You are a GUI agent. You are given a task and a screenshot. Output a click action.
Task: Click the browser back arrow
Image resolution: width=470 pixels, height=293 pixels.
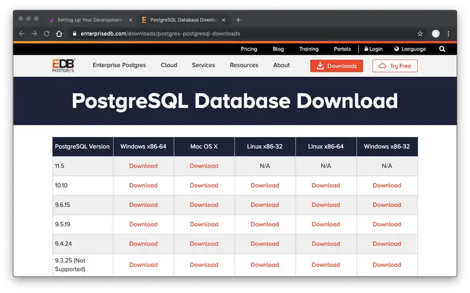coord(22,34)
